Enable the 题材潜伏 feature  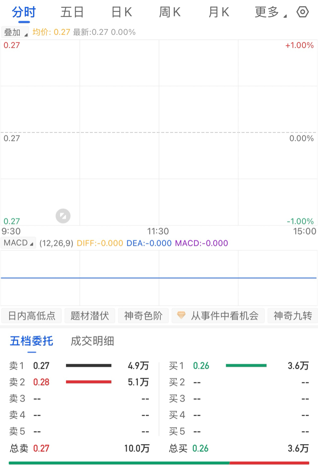coord(90,316)
